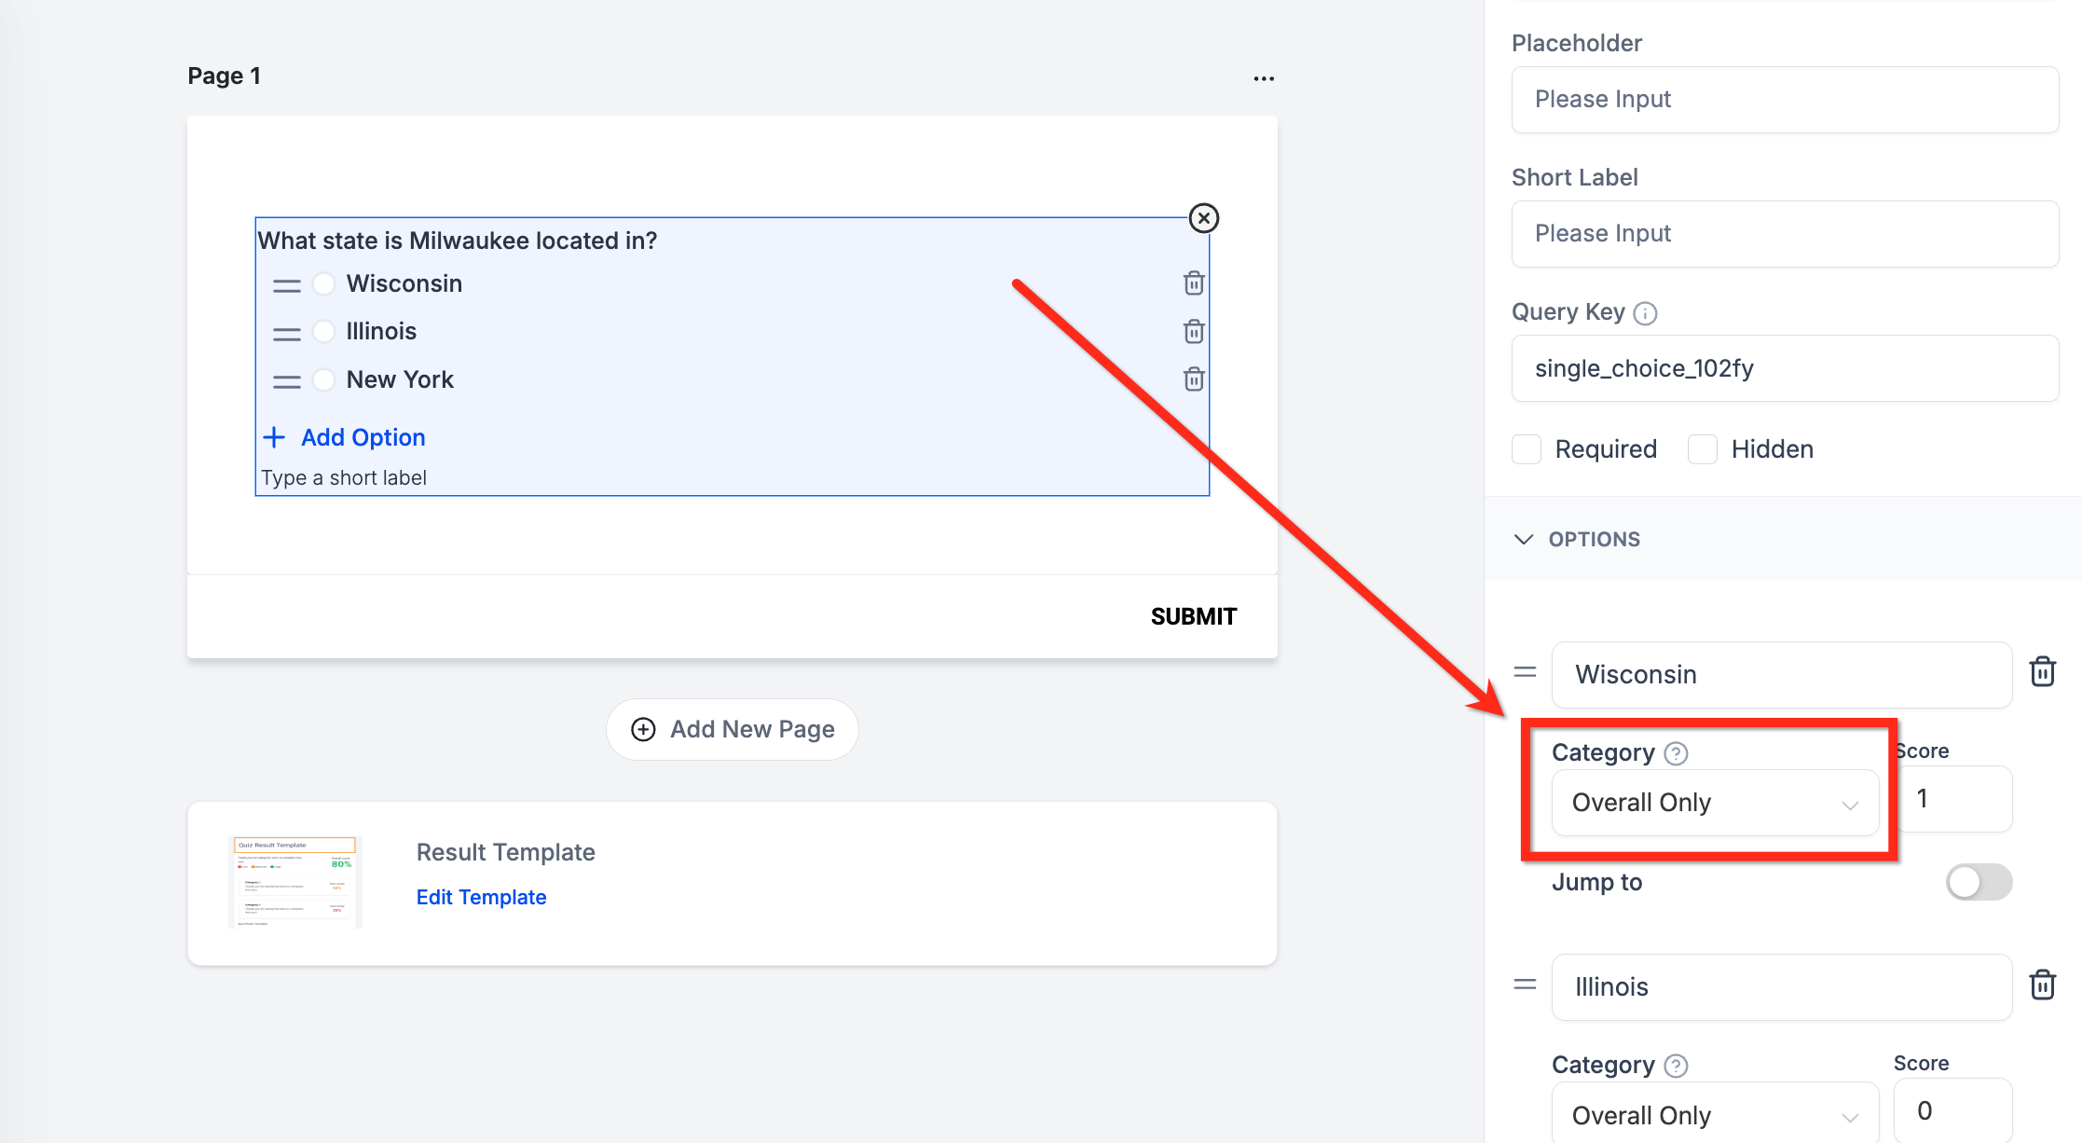This screenshot has width=2082, height=1143.
Task: Click the Add New Page button
Action: (x=733, y=729)
